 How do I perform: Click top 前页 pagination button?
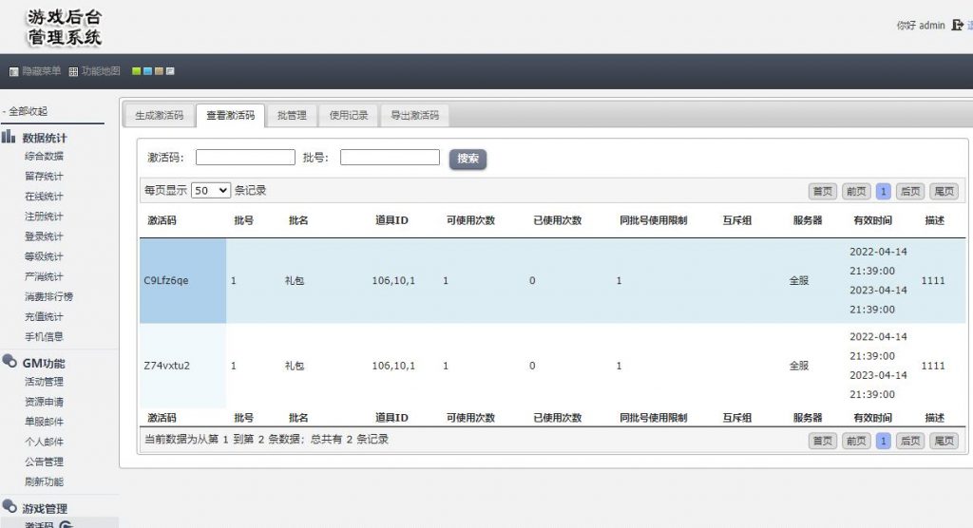[856, 191]
